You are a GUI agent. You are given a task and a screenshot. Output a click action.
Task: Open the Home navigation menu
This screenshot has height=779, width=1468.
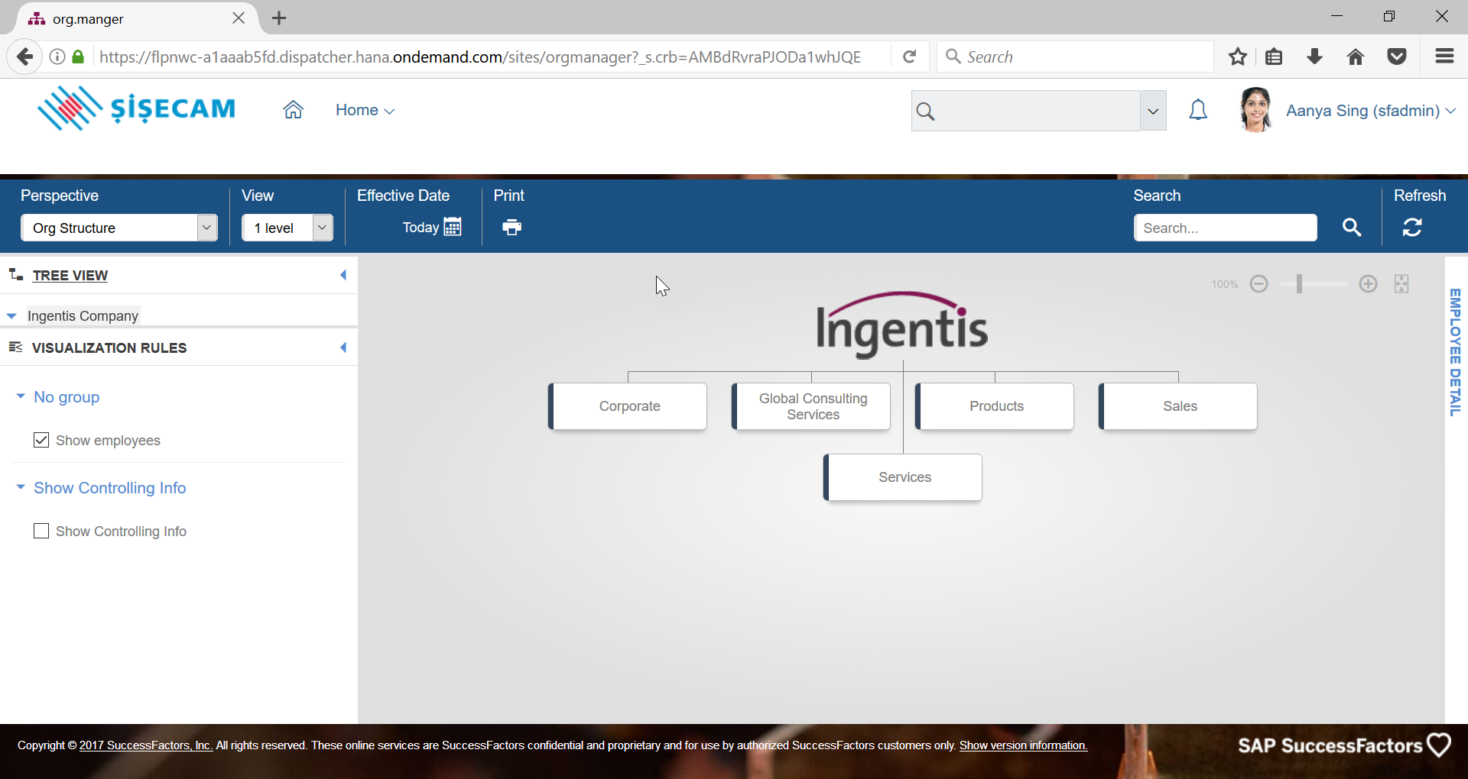click(365, 110)
